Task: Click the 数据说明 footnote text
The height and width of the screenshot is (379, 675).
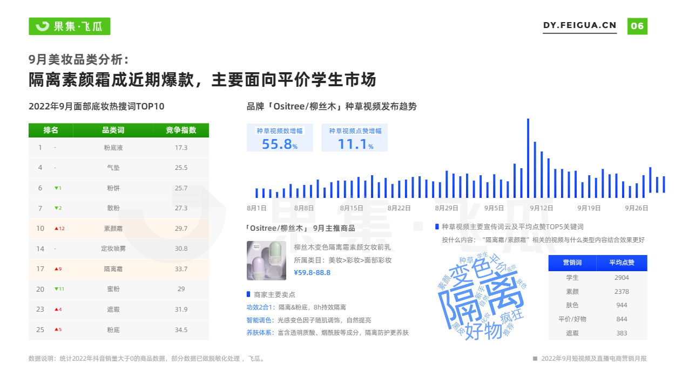Action: tap(146, 359)
